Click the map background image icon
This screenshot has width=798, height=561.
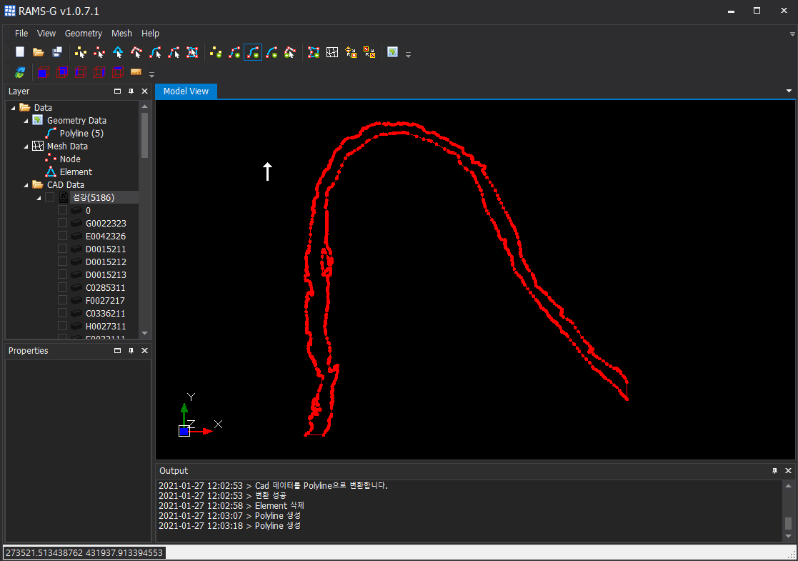392,52
